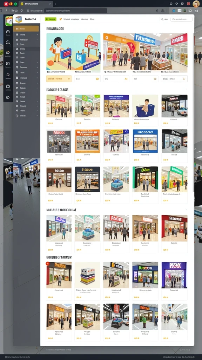The height and width of the screenshot is (360, 202).
Task: Click the bottom round icon in left dock
Action: click(x=8, y=97)
